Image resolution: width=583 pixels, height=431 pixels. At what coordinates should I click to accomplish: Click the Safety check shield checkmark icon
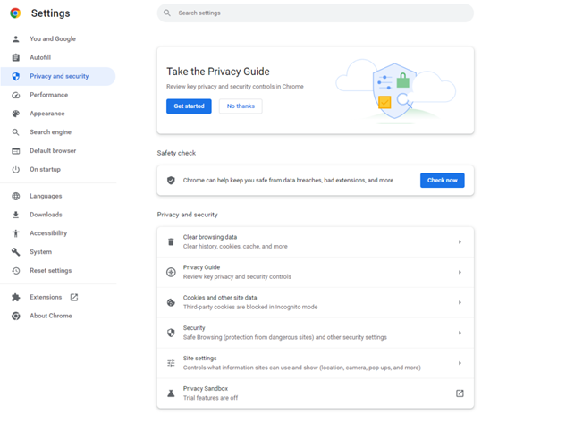tap(171, 181)
